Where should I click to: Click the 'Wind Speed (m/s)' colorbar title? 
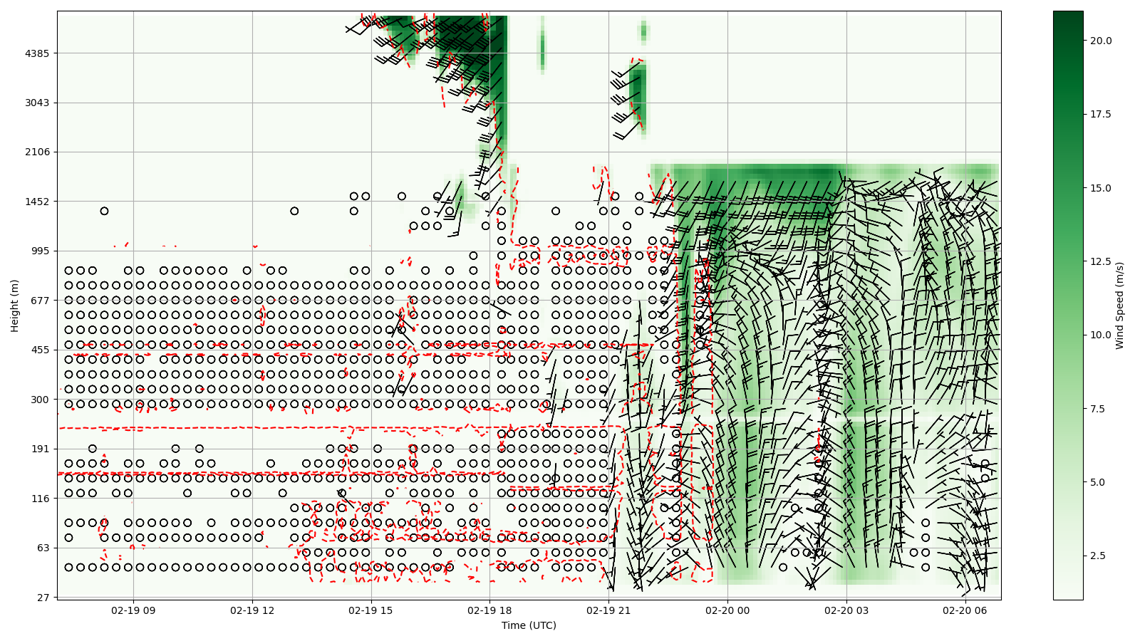coord(1119,306)
